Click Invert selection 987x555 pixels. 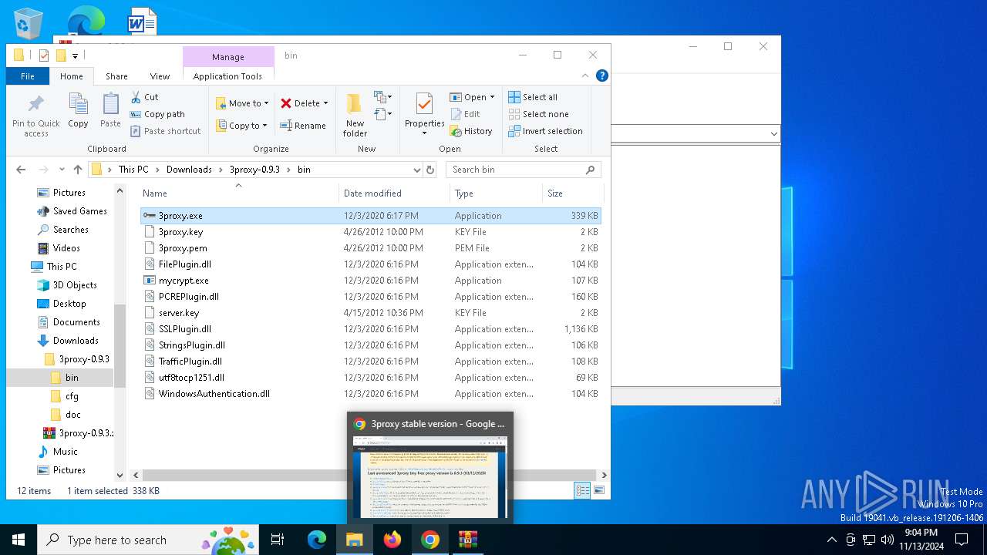pos(545,131)
